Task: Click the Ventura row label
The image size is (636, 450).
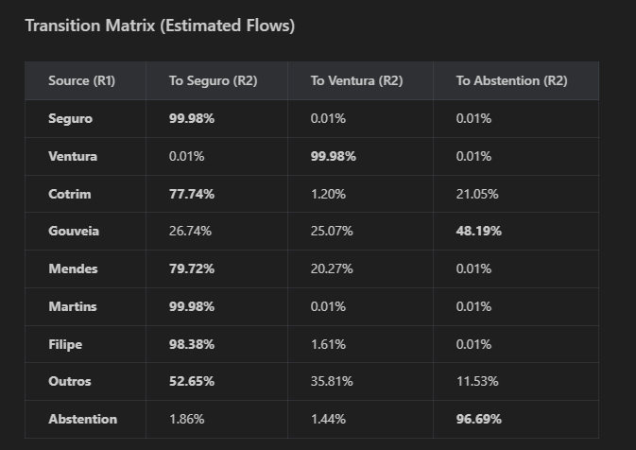Action: [73, 156]
